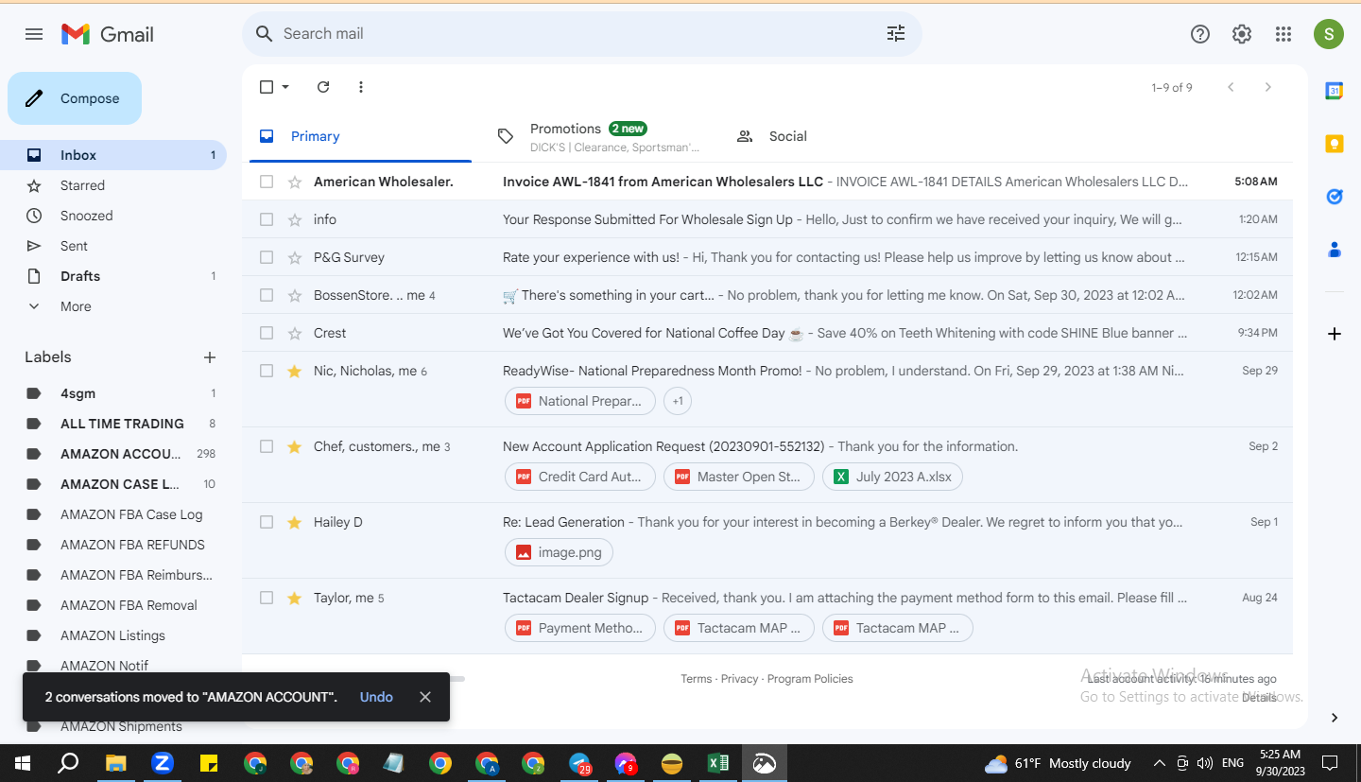Open the AMAZON Listings label
1361x782 pixels.
pos(113,635)
